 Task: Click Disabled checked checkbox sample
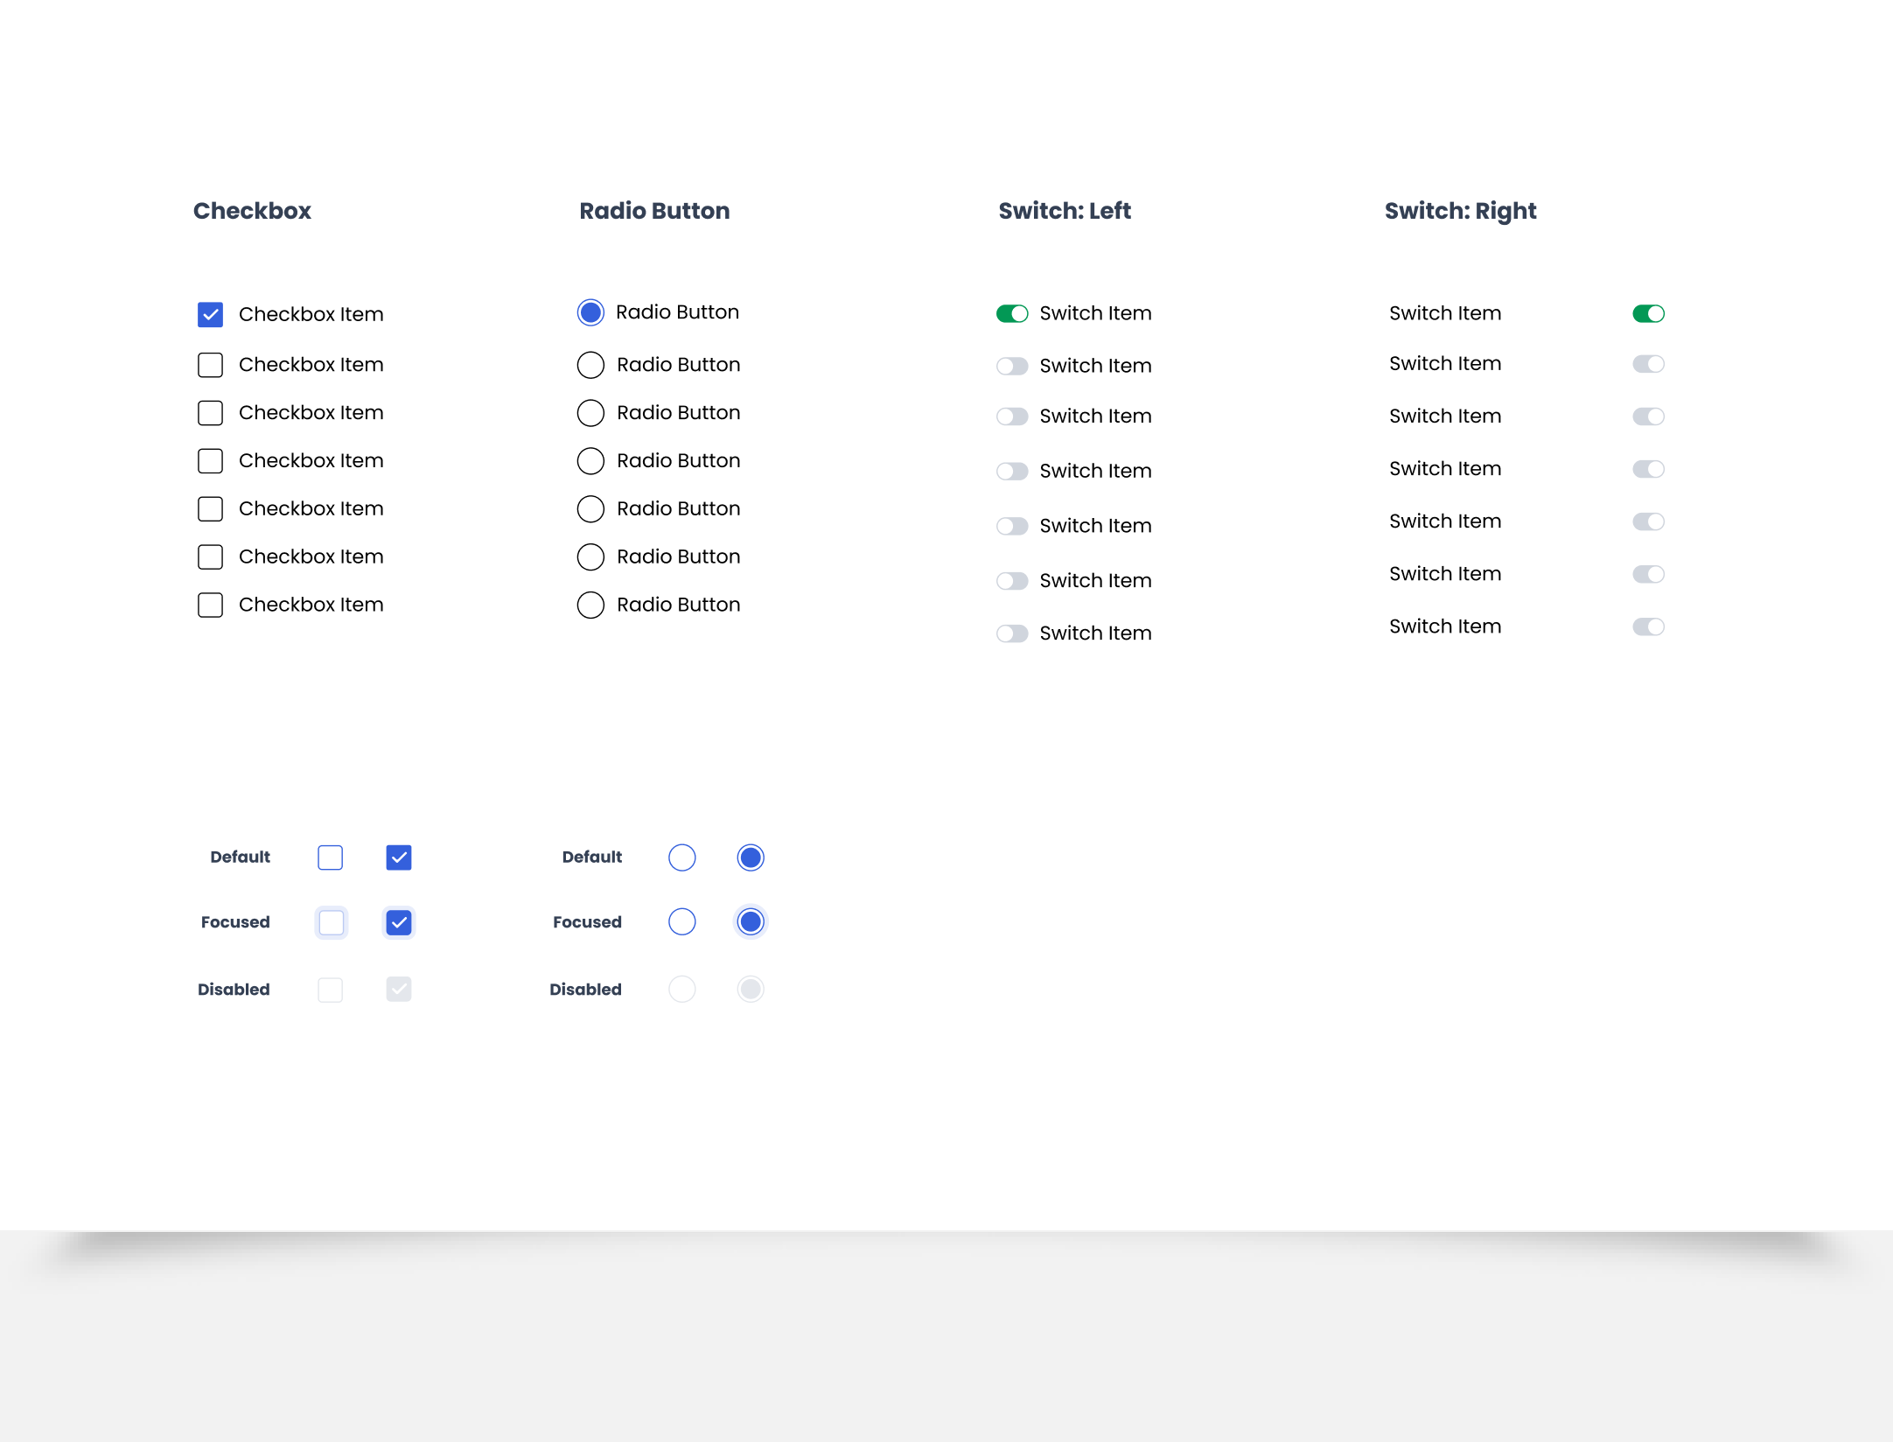[399, 990]
